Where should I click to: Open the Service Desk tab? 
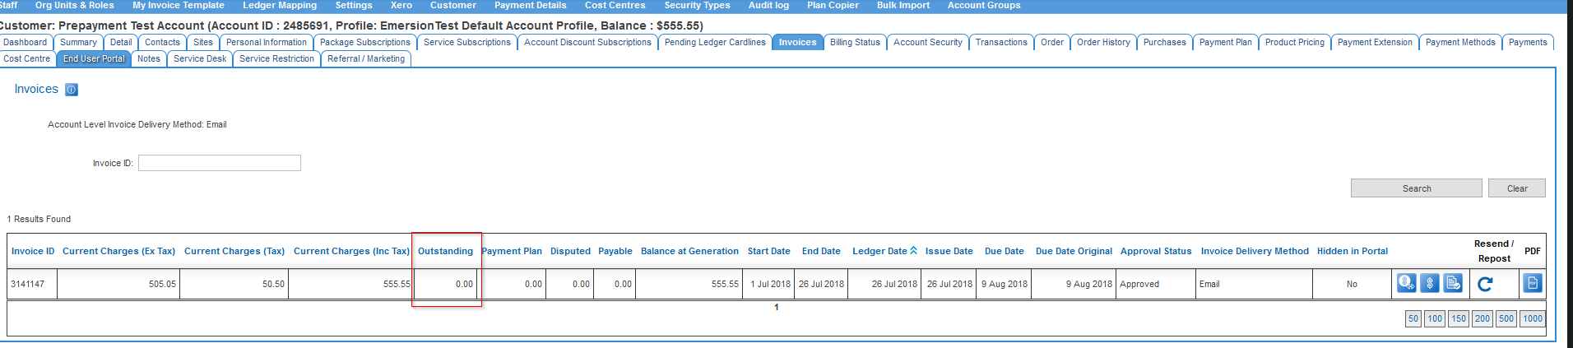pos(200,59)
